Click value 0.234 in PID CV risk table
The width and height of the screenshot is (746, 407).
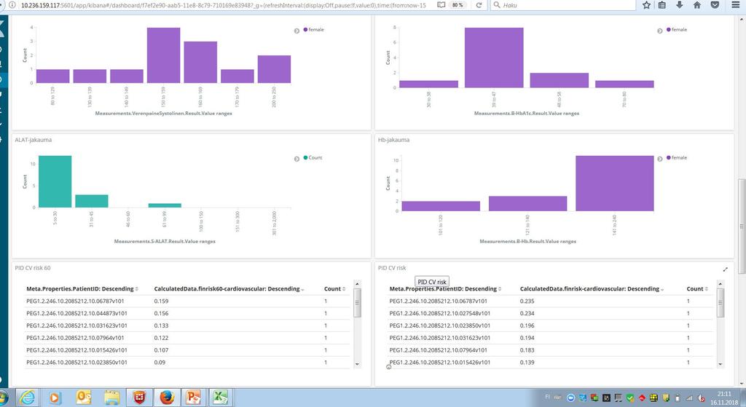point(527,313)
